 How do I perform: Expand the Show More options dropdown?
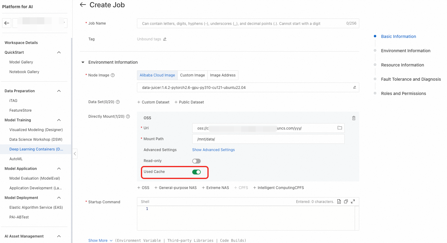pyautogui.click(x=101, y=241)
